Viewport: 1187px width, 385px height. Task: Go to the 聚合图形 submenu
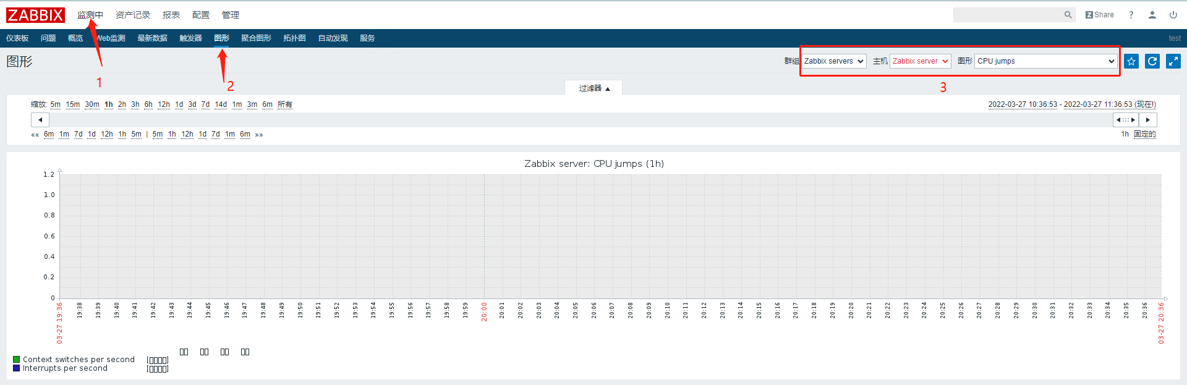257,38
